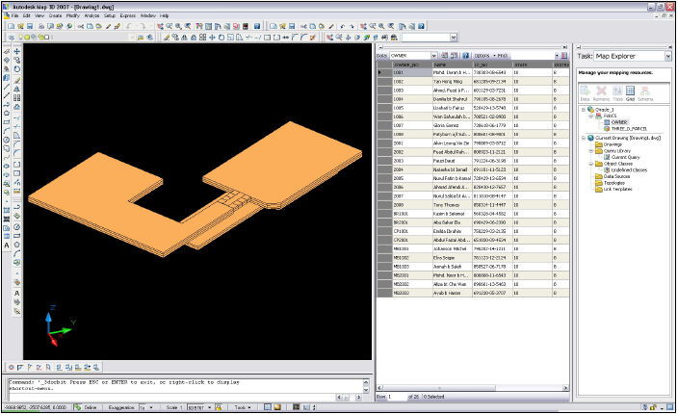Screen dimensions: 678x414
Task: Click the NAME column header
Action: [453, 65]
